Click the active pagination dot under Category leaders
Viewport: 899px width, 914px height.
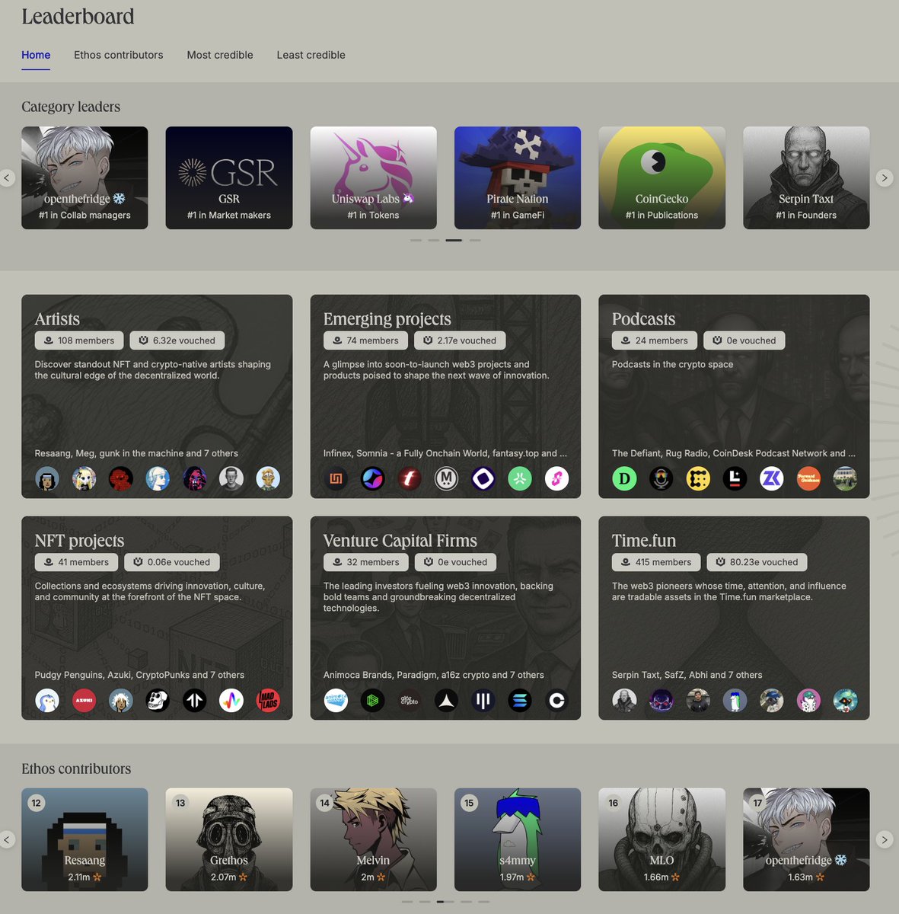click(454, 240)
